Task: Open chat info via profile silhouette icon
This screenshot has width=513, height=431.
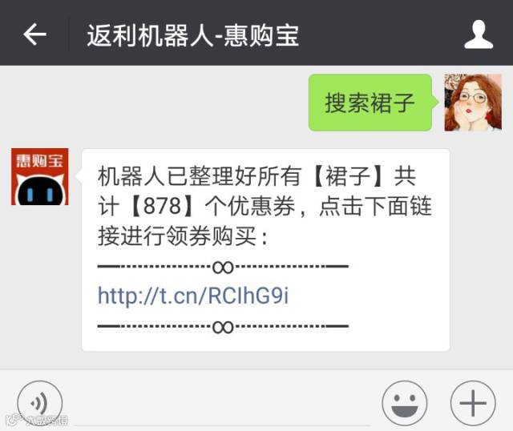Action: [479, 34]
